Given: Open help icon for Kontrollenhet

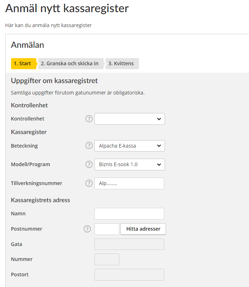Looking at the screenshot, I should coord(89,119).
